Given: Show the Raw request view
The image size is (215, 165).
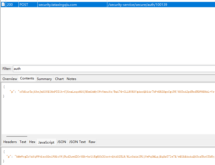Looking at the screenshot, I should pyautogui.click(x=92, y=142).
